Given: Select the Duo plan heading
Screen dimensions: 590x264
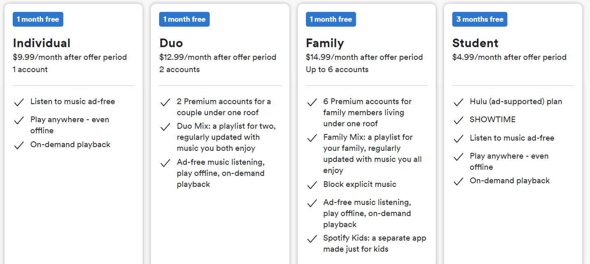Looking at the screenshot, I should pyautogui.click(x=171, y=43).
